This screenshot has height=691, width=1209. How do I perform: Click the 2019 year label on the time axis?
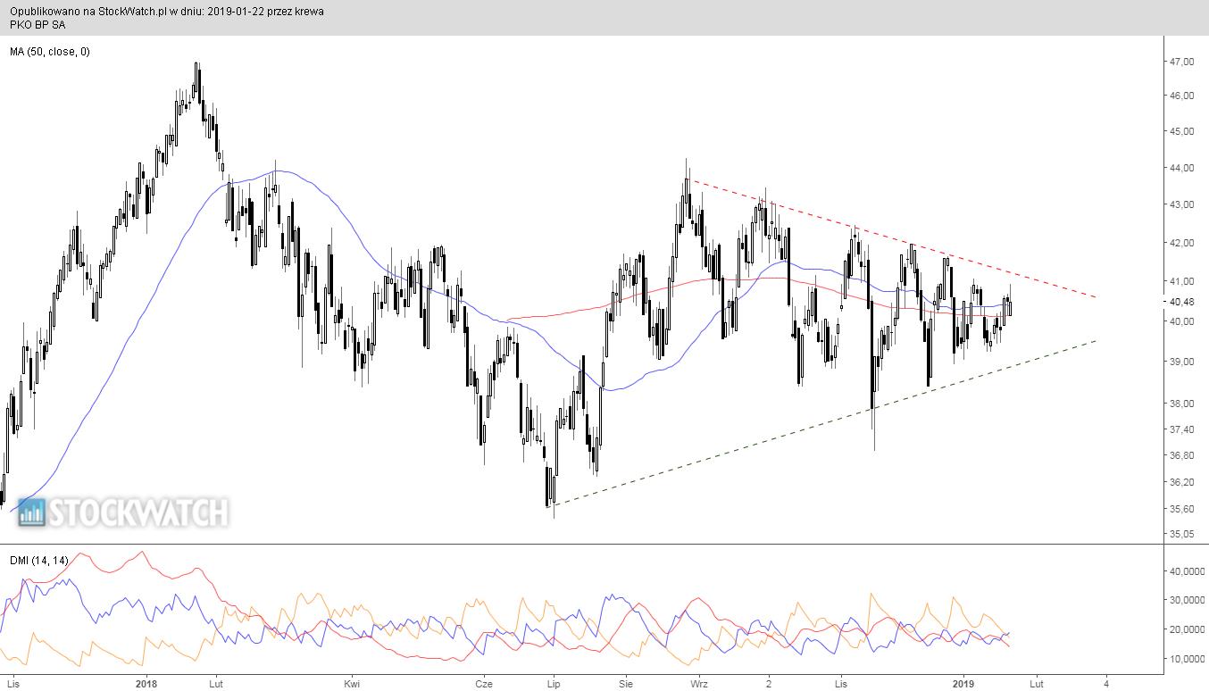963,684
